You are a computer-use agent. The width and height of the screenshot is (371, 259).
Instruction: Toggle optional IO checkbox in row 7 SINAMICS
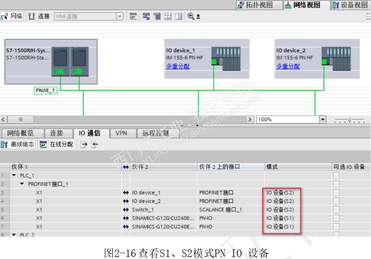click(336, 227)
